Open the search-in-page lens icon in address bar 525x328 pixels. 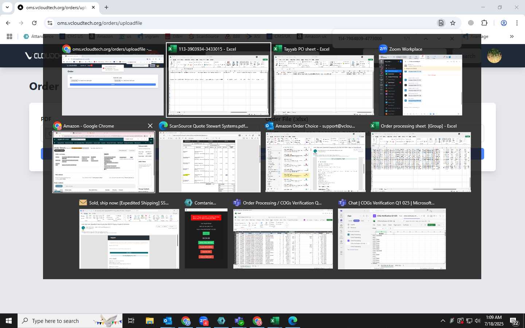pyautogui.click(x=441, y=23)
